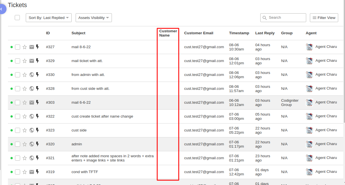Star ticket #328
345x185 pixels.
(x=25, y=89)
